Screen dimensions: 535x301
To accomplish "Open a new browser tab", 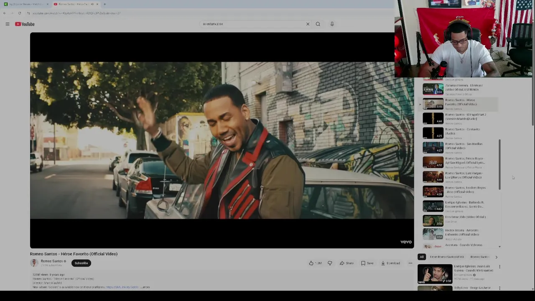I will pos(104,4).
